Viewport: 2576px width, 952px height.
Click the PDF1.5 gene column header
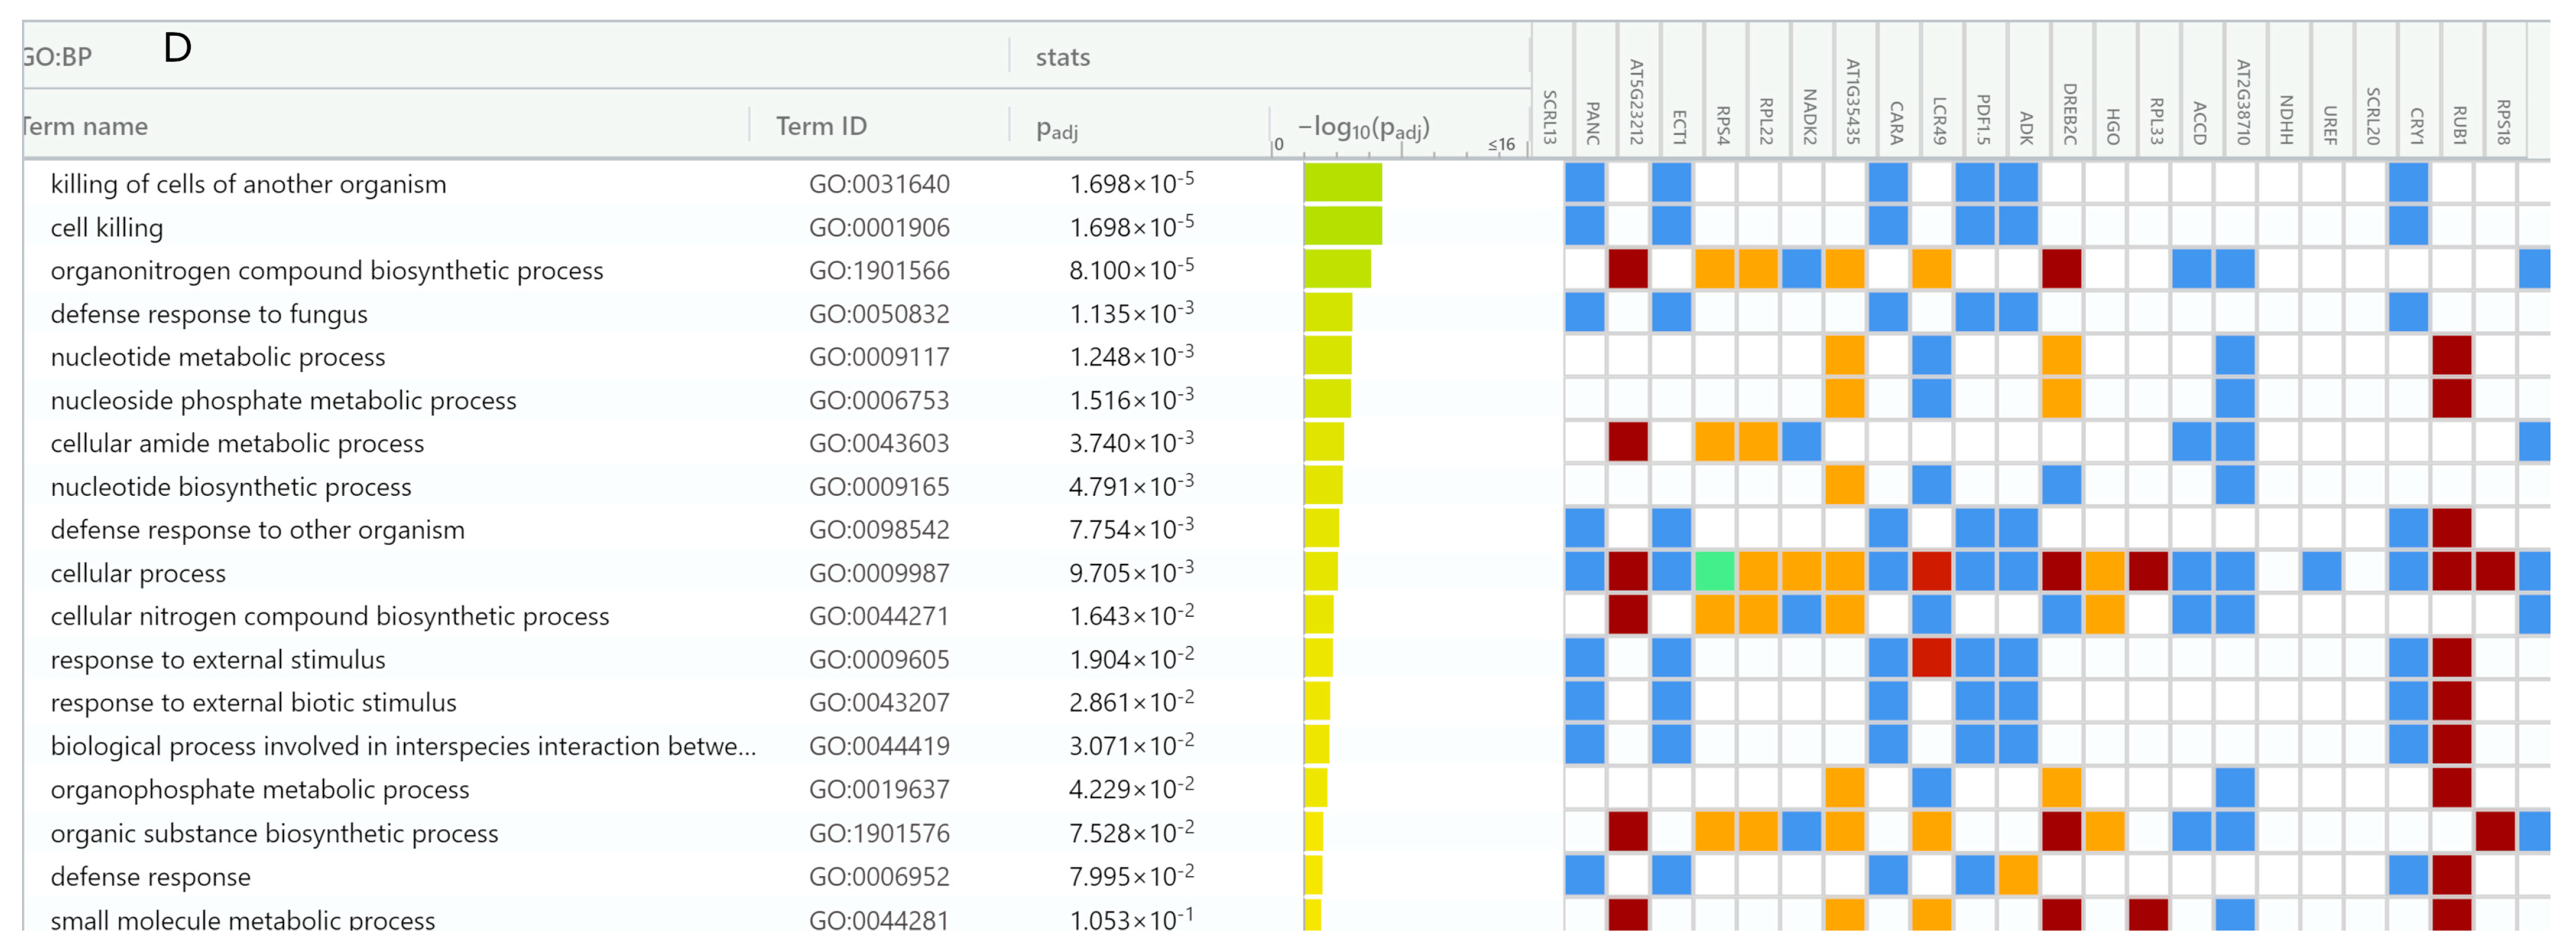1983,119
